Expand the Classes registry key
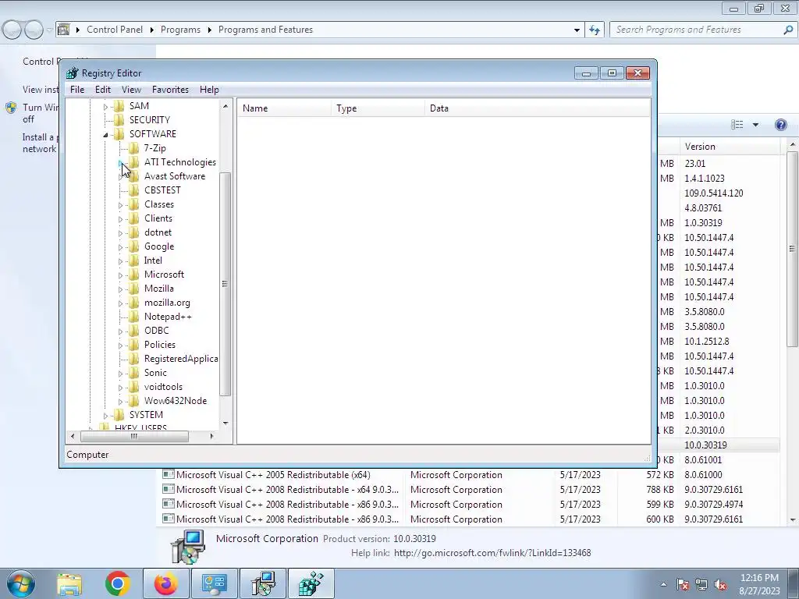This screenshot has width=799, height=599. click(x=121, y=205)
